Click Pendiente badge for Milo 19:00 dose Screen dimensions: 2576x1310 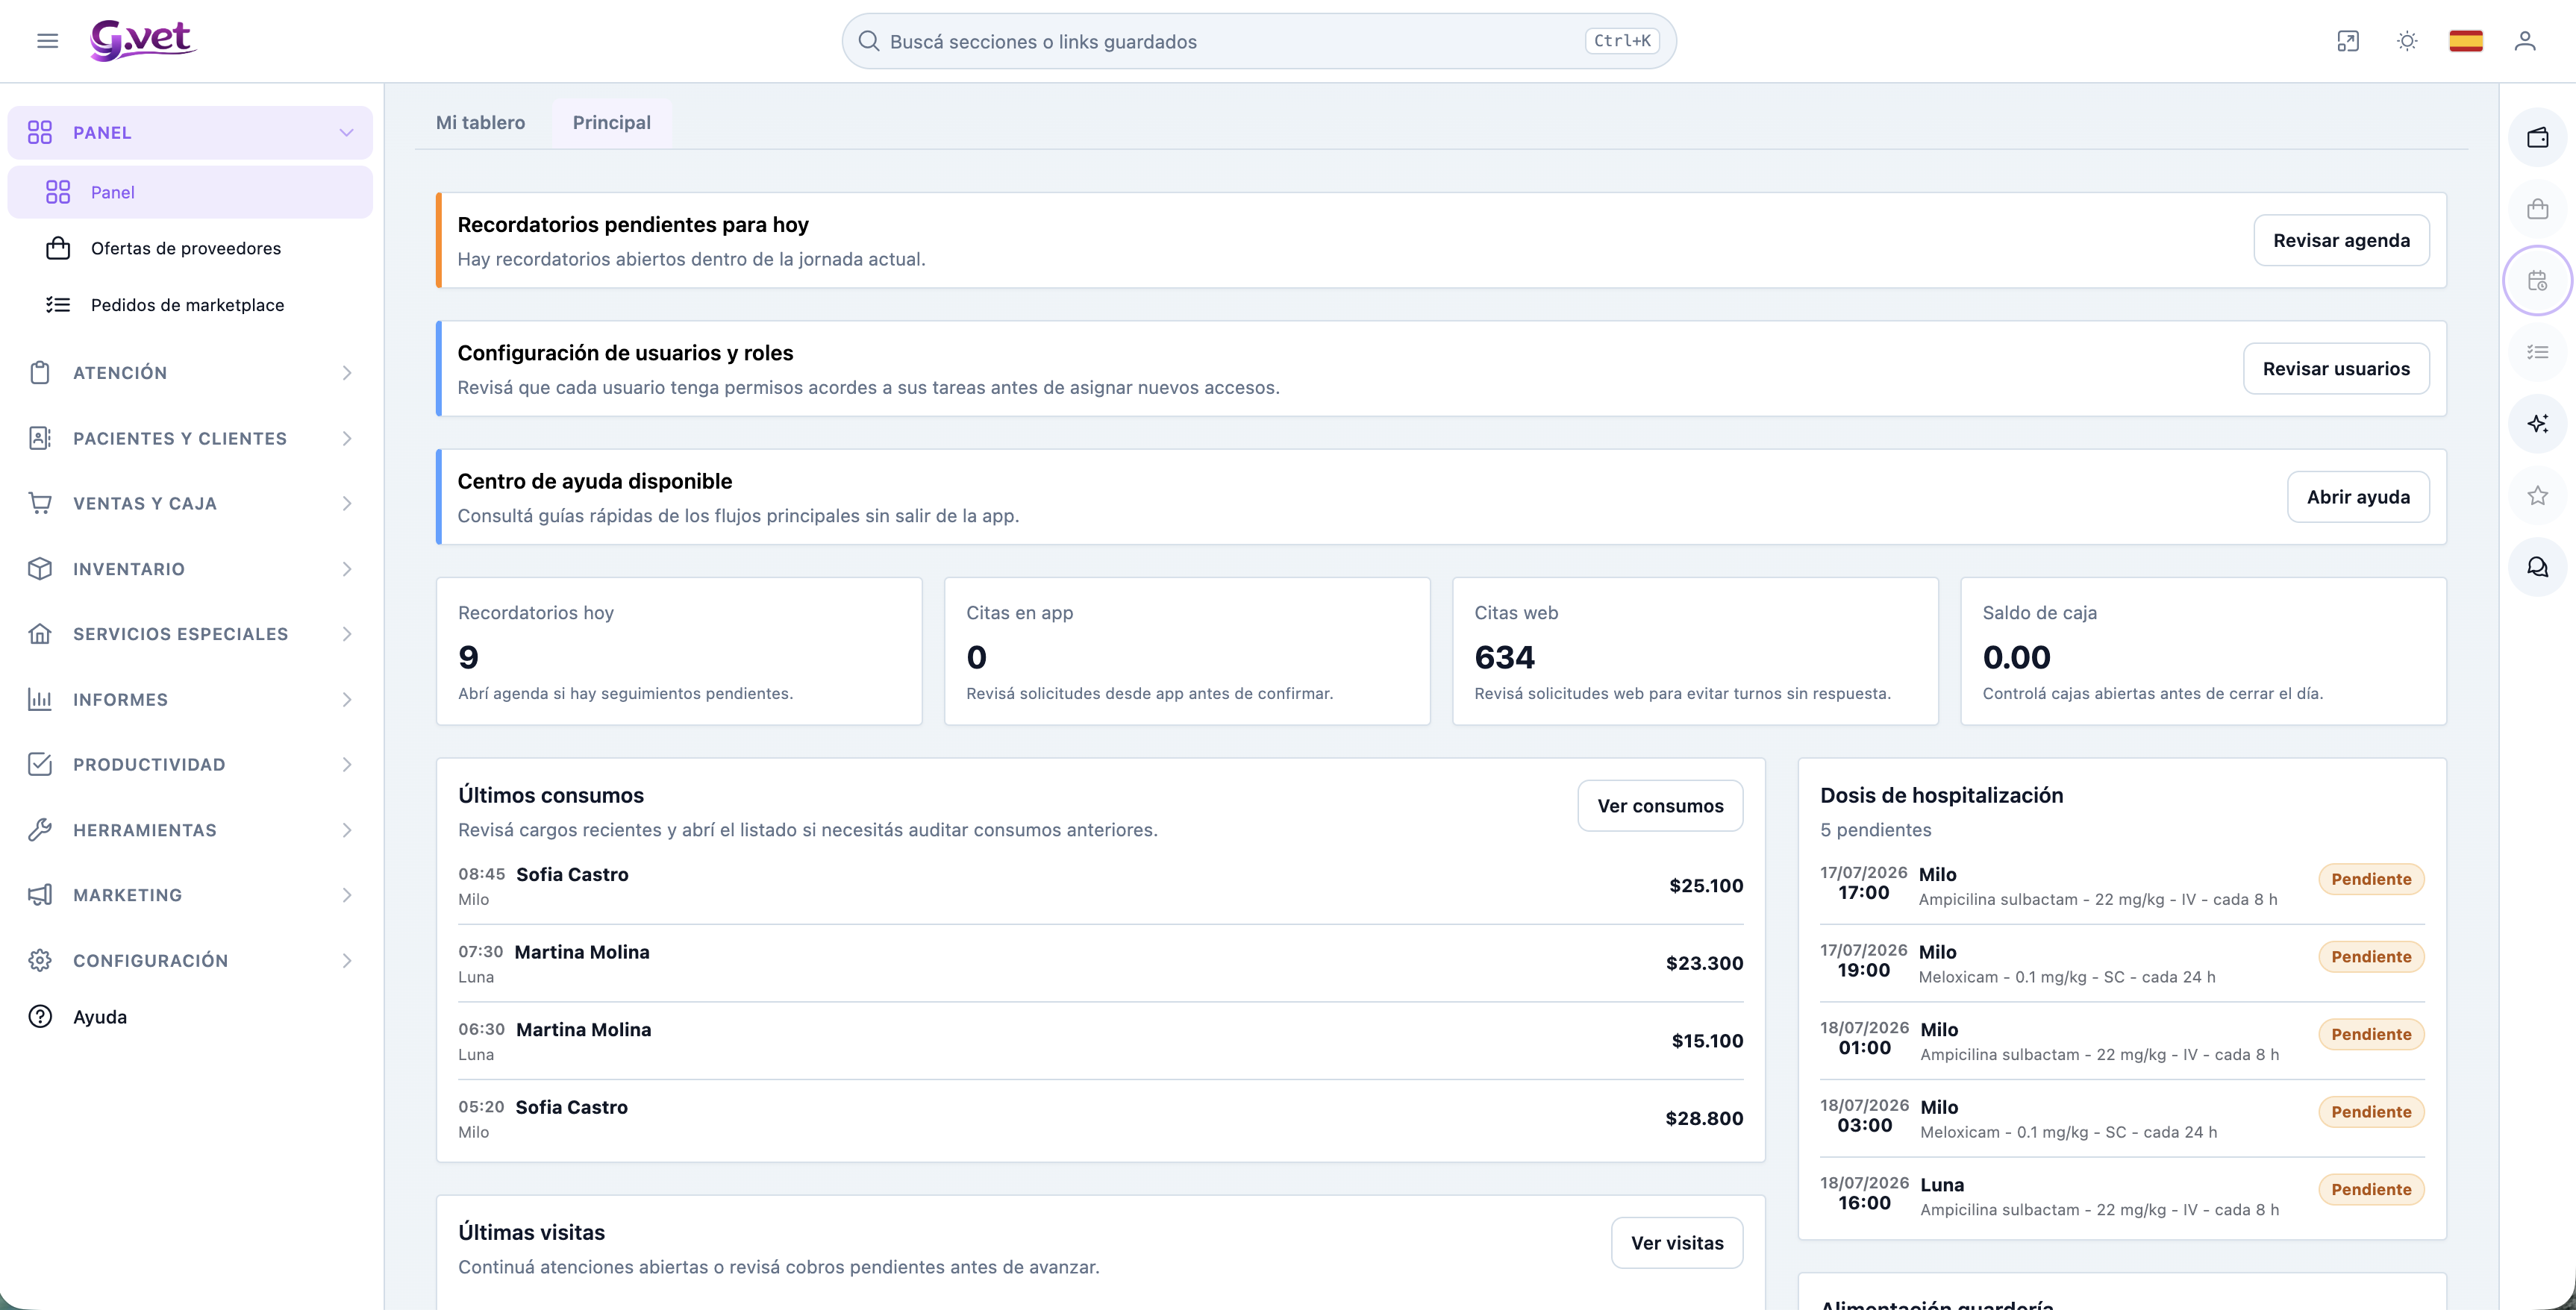click(2371, 957)
